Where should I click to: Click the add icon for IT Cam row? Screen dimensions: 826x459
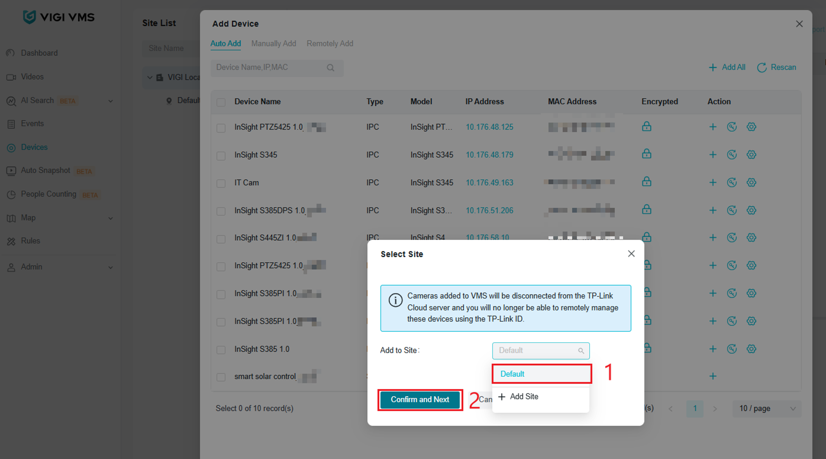[x=713, y=183]
